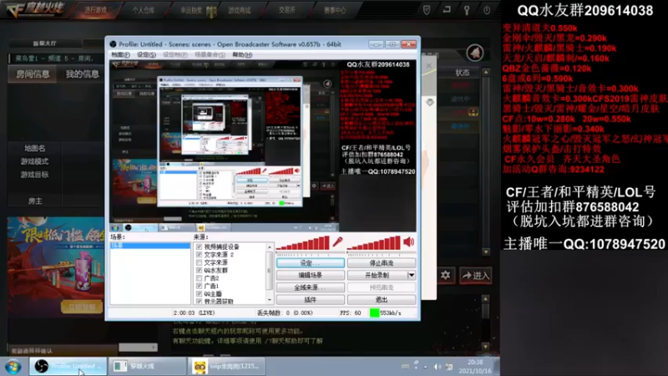Enable the unchecked 文字来源 source
The image size is (668, 376).
(x=199, y=262)
